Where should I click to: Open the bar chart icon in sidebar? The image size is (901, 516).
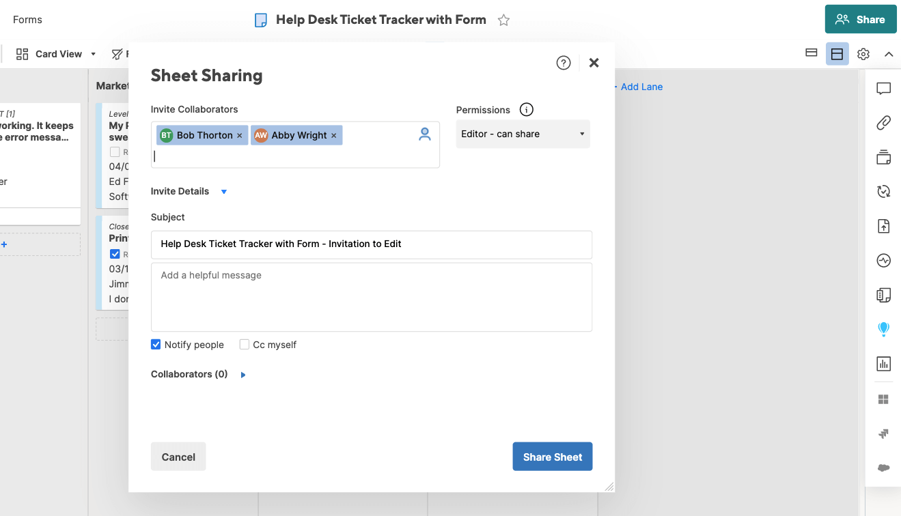[x=883, y=364]
